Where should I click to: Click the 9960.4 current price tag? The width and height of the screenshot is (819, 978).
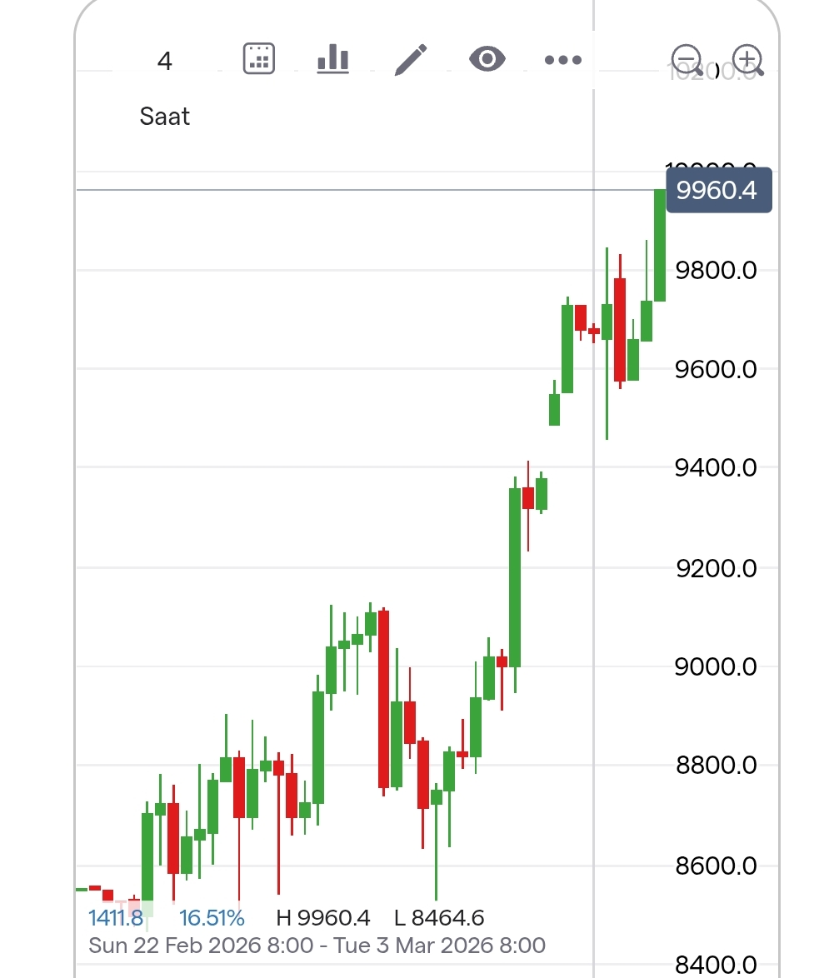click(x=718, y=190)
